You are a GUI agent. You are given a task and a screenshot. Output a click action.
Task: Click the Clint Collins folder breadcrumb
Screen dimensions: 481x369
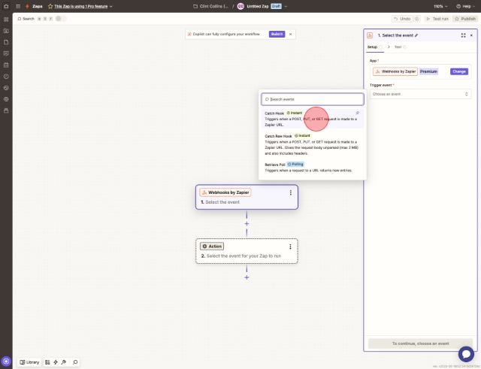pyautogui.click(x=214, y=6)
